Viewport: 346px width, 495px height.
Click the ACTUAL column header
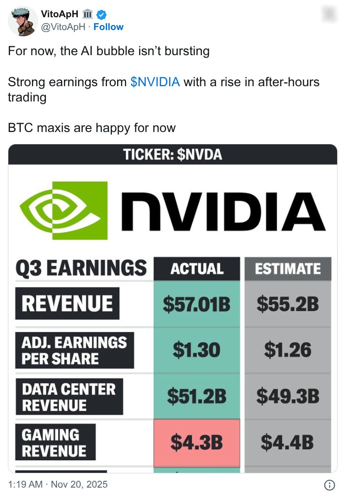(x=196, y=269)
